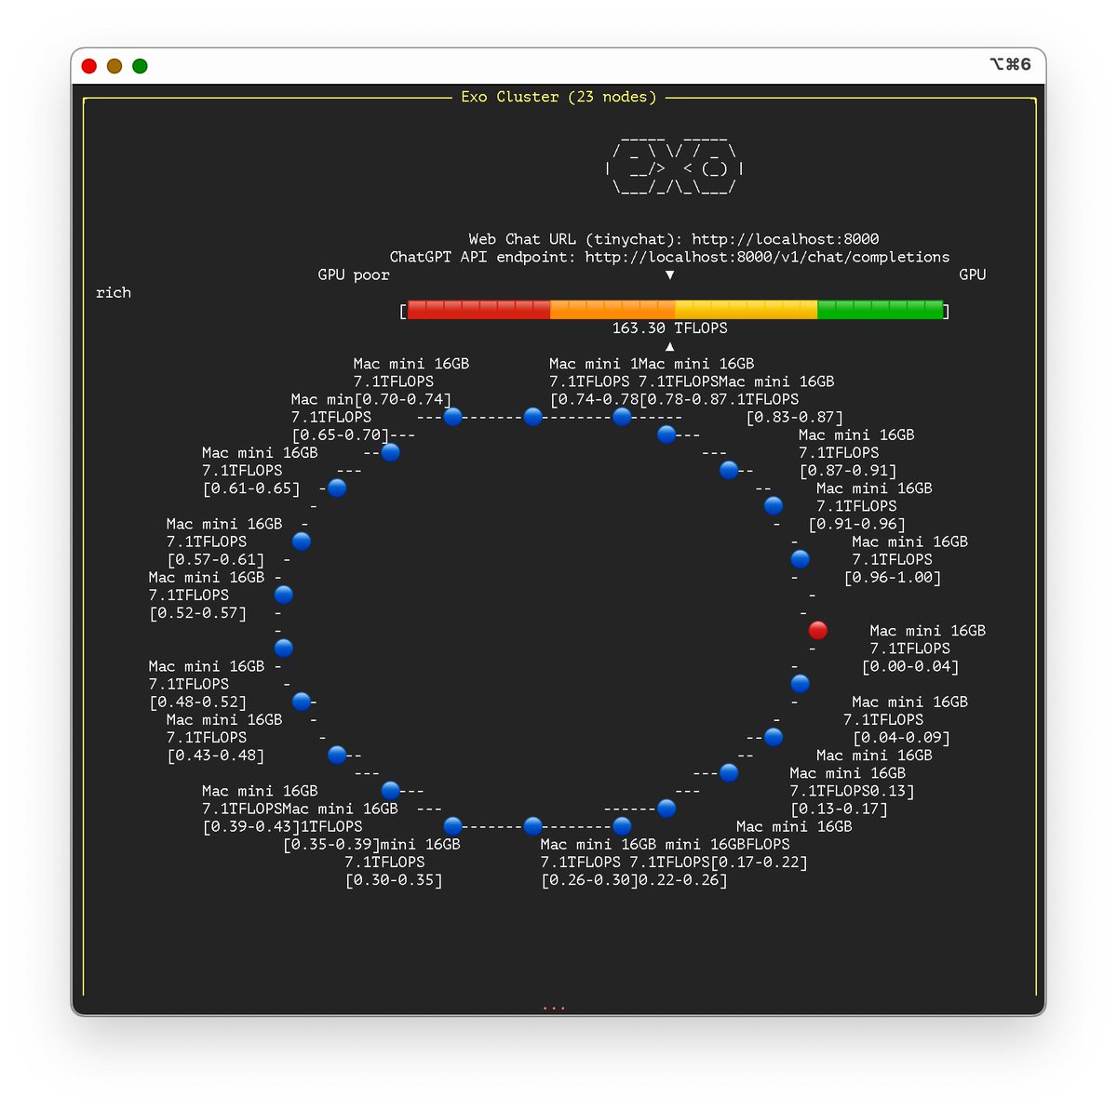The image size is (1117, 1110).
Task: Select the node with range [0.61-0.65]
Action: tap(336, 487)
